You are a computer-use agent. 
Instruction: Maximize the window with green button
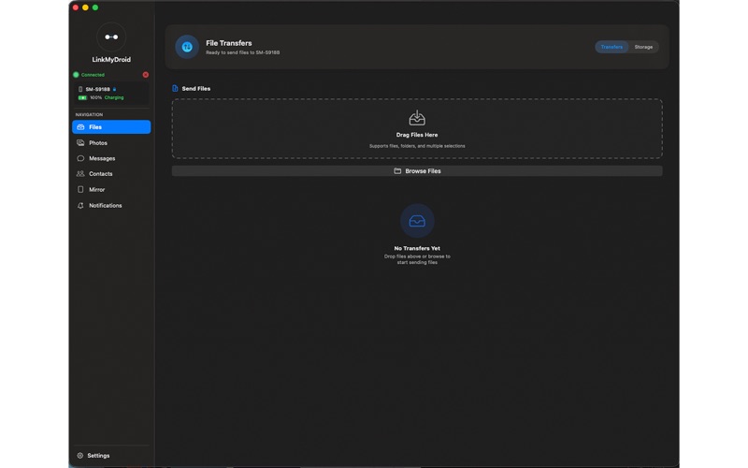[x=95, y=7]
